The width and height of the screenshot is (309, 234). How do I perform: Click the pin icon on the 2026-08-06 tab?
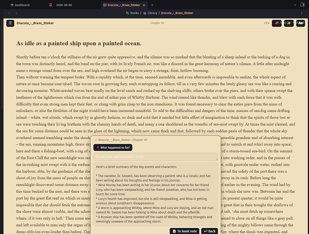[51, 5]
